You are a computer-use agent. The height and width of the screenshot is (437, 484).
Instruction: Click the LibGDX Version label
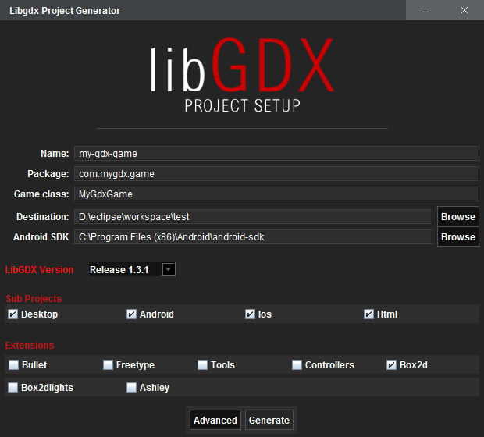coord(39,270)
